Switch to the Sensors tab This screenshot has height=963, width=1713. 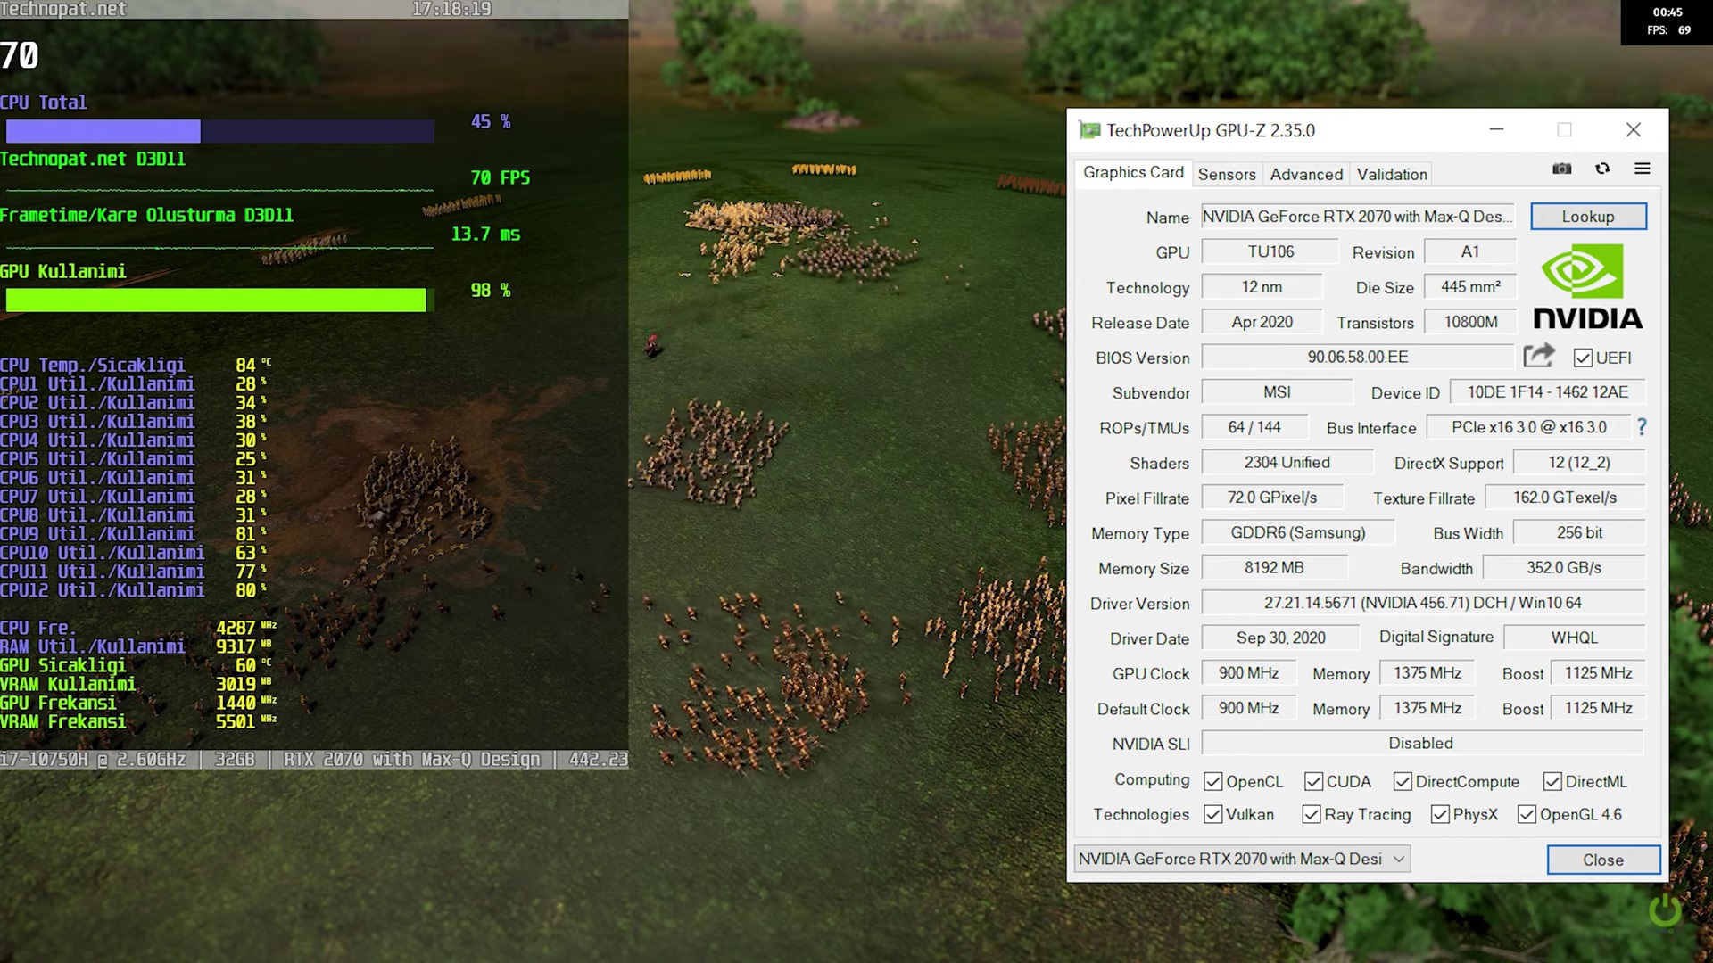point(1226,174)
